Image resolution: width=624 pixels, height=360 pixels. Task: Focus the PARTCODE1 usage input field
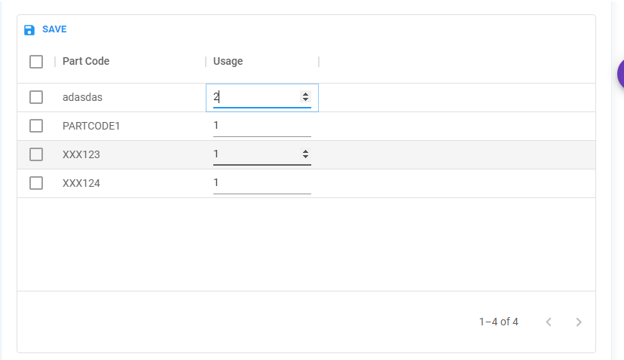pyautogui.click(x=262, y=126)
